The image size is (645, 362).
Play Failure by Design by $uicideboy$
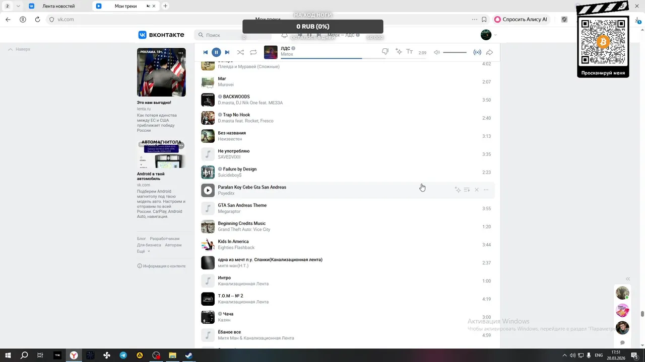click(208, 172)
